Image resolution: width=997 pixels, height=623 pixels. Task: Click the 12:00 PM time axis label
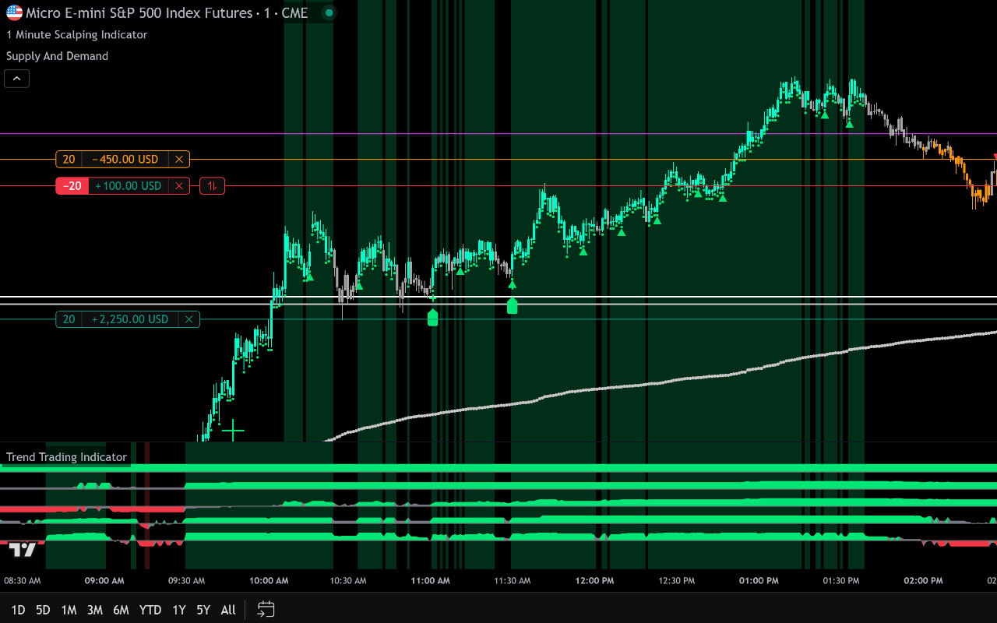[x=595, y=581]
